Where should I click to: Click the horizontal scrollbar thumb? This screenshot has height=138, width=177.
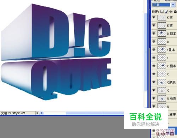tap(95, 113)
